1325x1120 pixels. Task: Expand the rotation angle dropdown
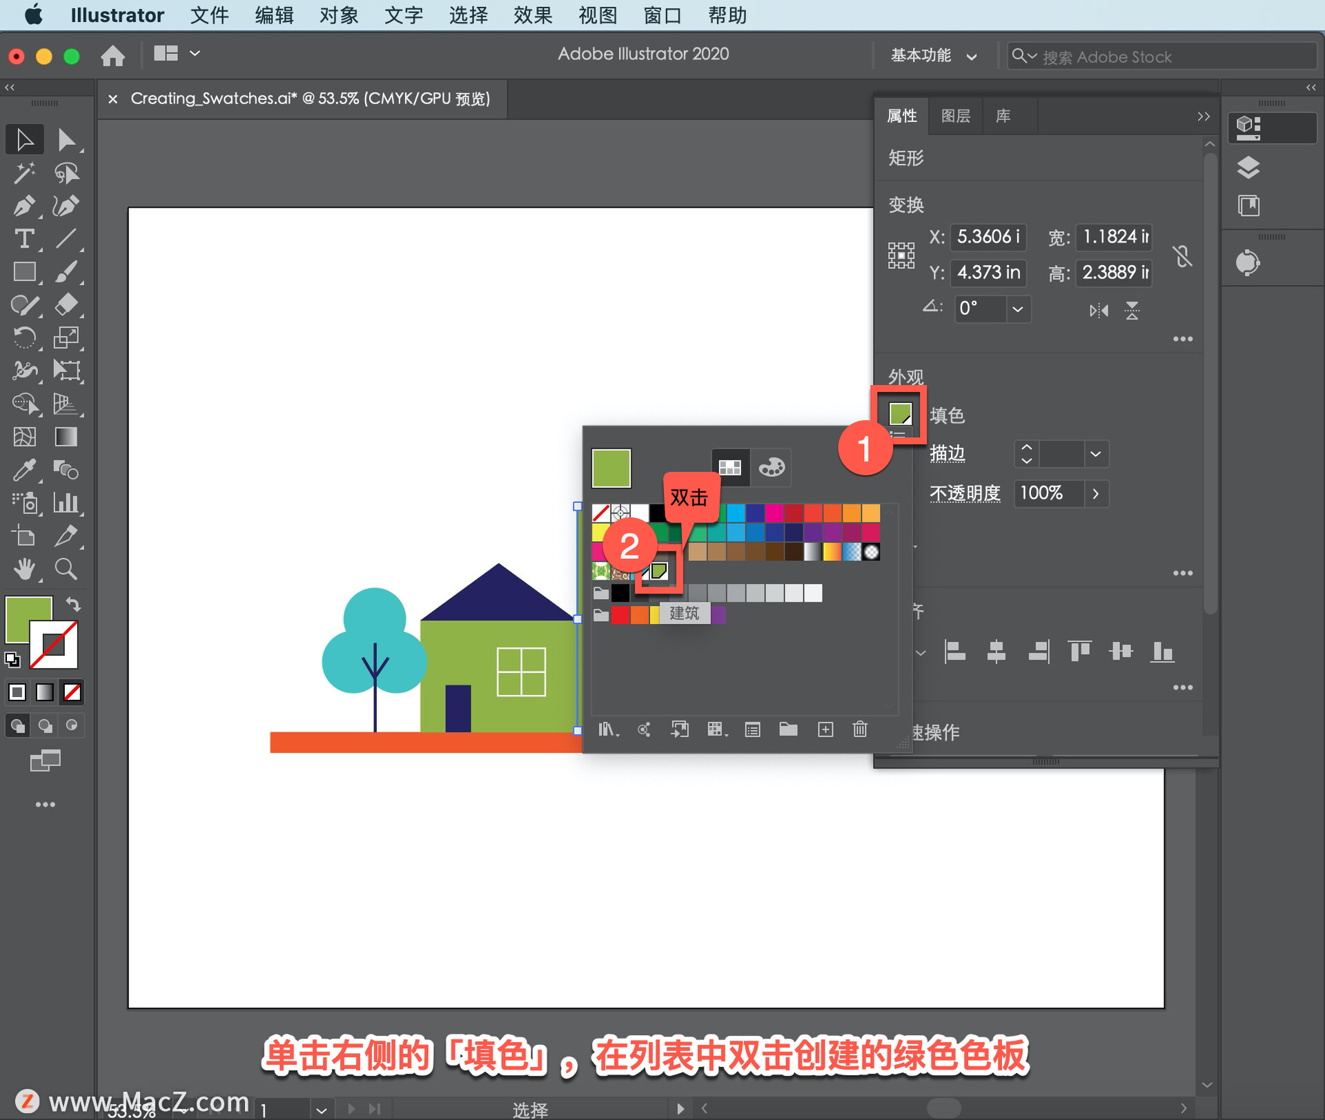1018,309
